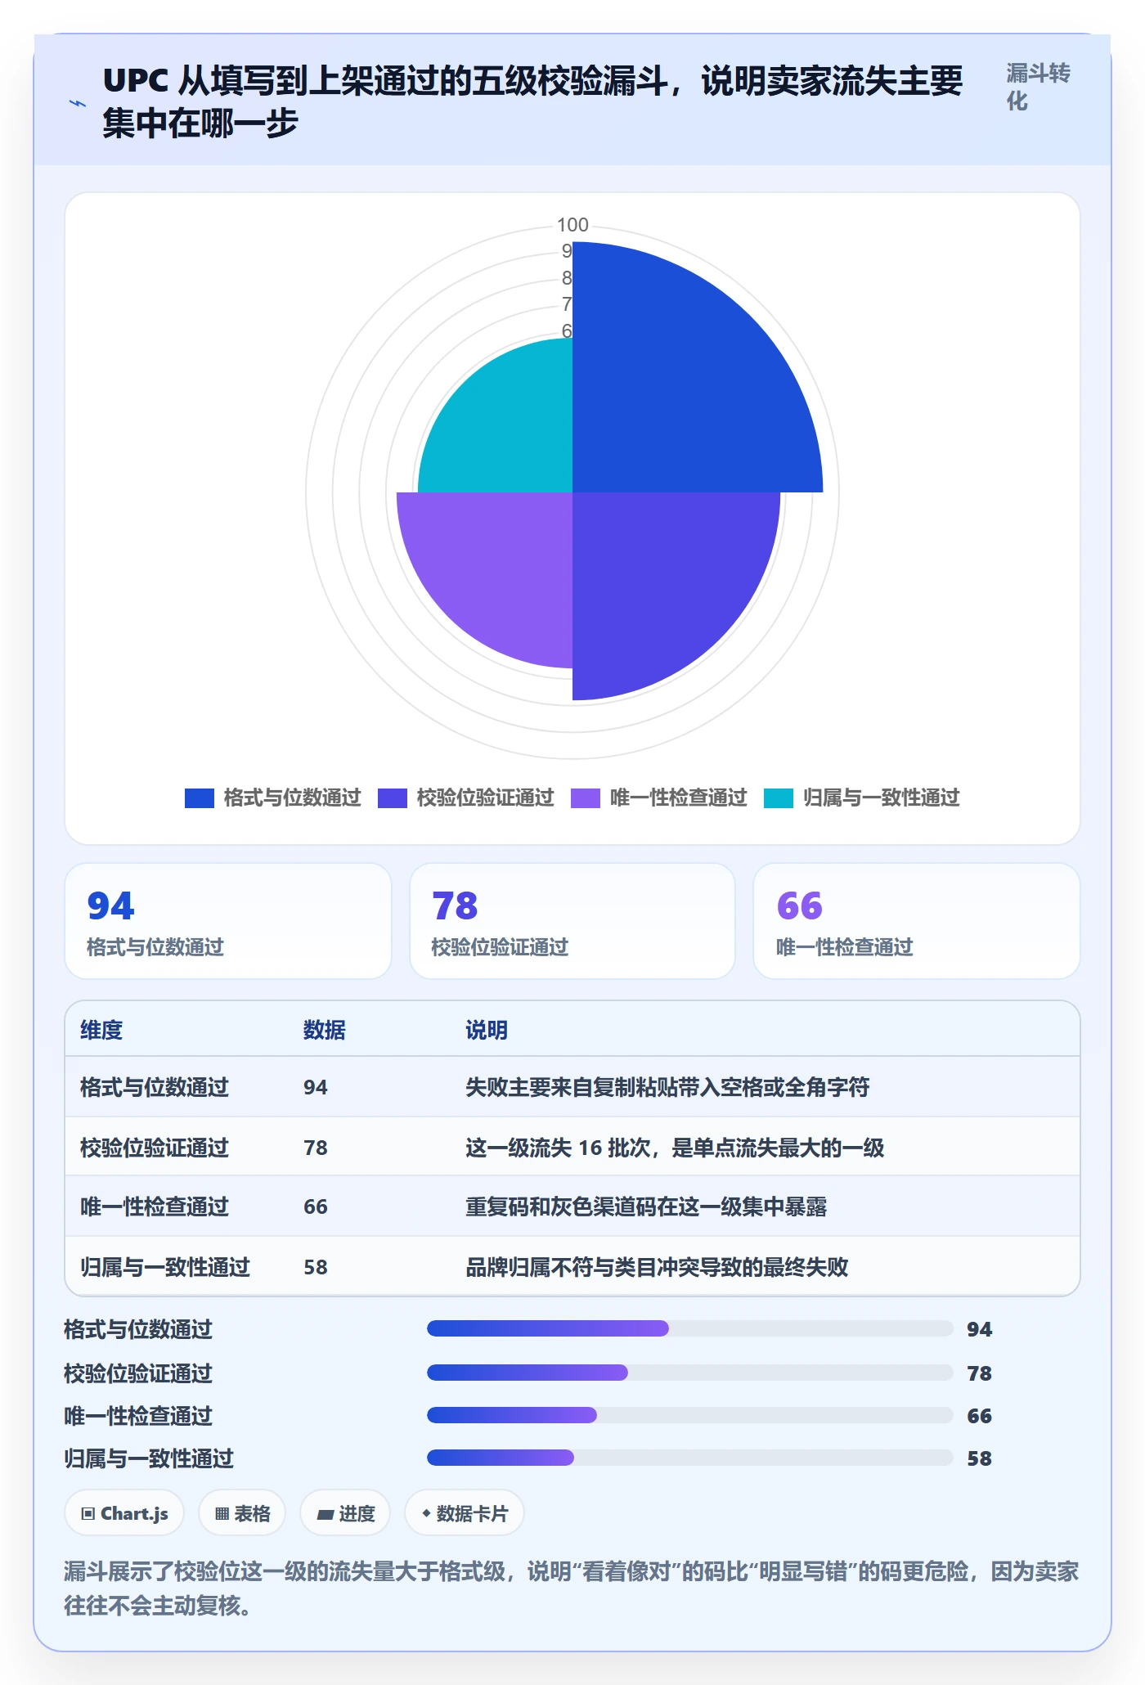Select the 进度 chip
The height and width of the screenshot is (1685, 1145).
pyautogui.click(x=345, y=1513)
